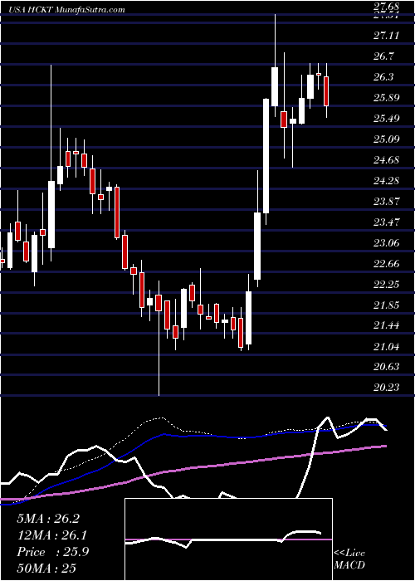Click the 25.49 price axis label
This screenshot has height=581, width=415.
[x=387, y=119]
